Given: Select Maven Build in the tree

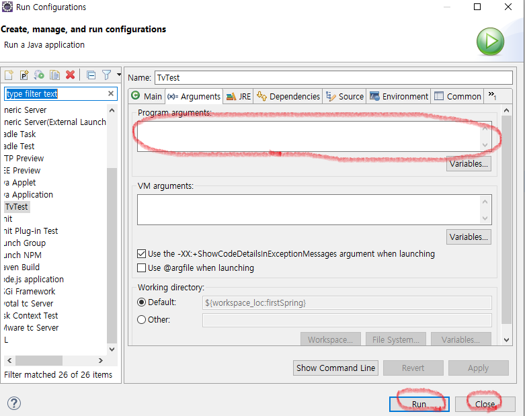Looking at the screenshot, I should tap(22, 267).
